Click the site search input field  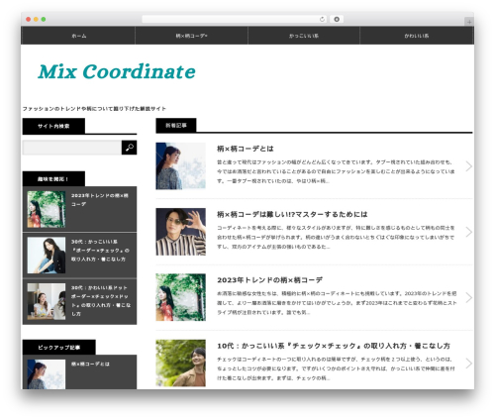click(x=72, y=148)
